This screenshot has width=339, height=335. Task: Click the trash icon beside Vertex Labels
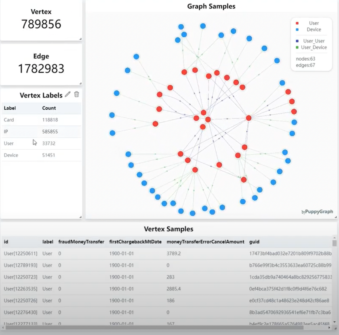click(x=76, y=94)
